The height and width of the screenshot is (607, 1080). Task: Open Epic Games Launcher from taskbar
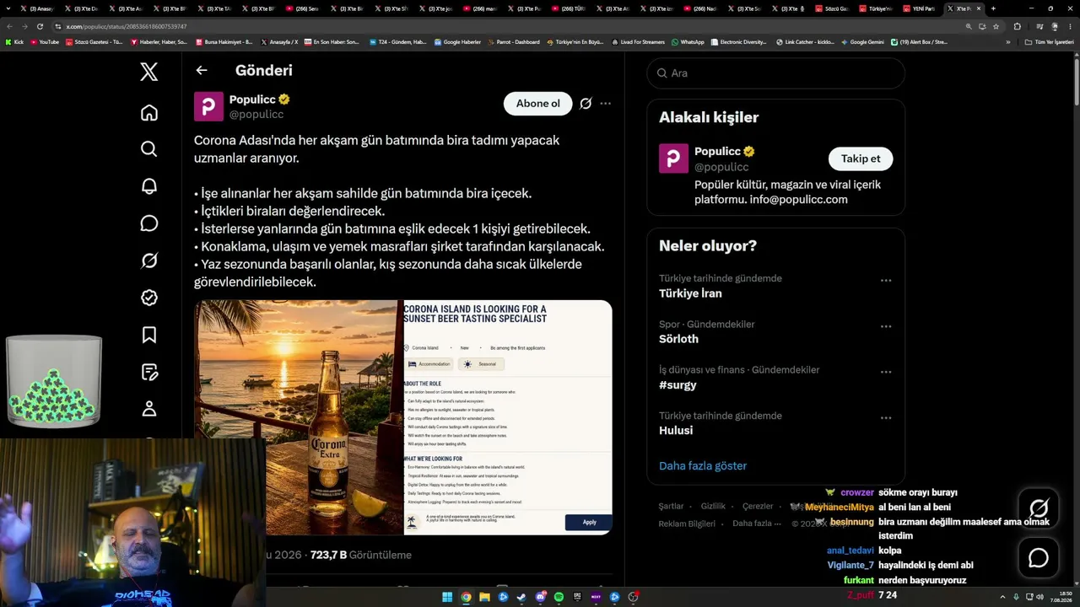[x=577, y=597]
